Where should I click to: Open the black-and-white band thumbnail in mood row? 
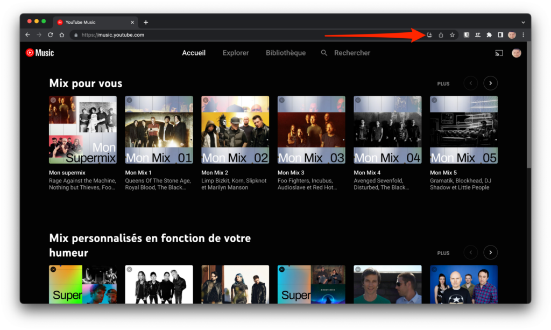coord(159,284)
